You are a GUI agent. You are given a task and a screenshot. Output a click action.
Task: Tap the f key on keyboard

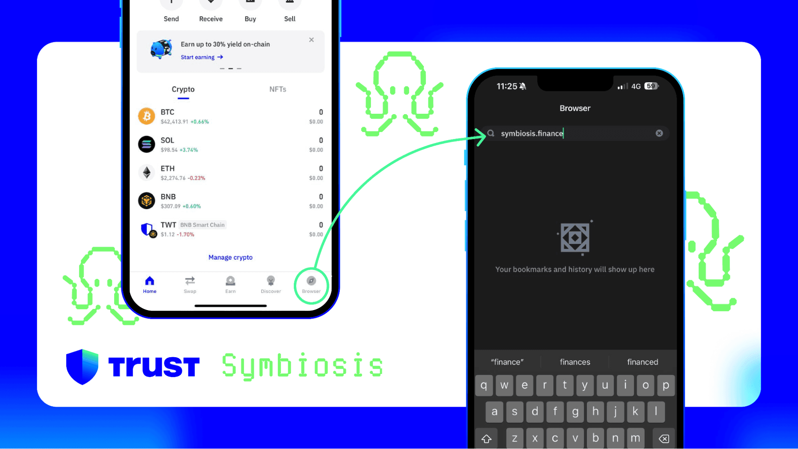[x=555, y=412]
